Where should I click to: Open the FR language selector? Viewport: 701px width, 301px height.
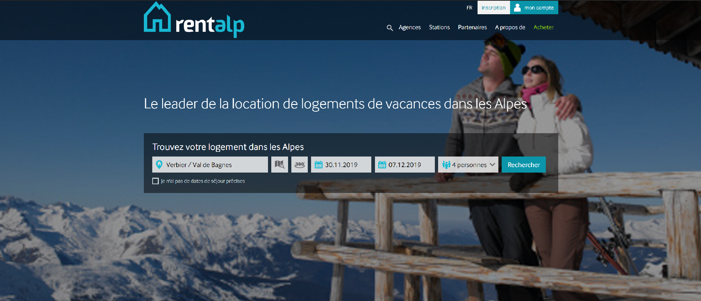tap(469, 8)
